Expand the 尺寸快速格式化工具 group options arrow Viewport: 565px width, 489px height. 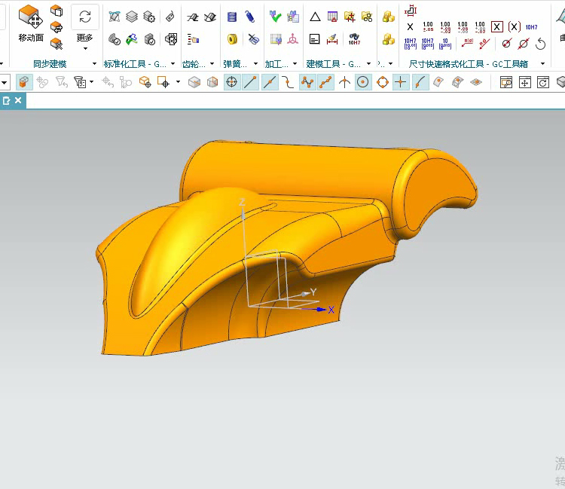click(542, 64)
